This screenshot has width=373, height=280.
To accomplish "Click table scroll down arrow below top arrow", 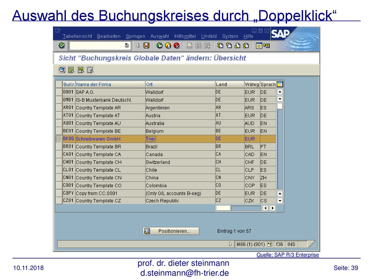I will pos(280,99).
